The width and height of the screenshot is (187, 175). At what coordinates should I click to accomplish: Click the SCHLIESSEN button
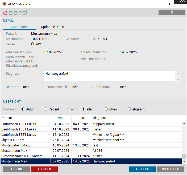click(171, 169)
